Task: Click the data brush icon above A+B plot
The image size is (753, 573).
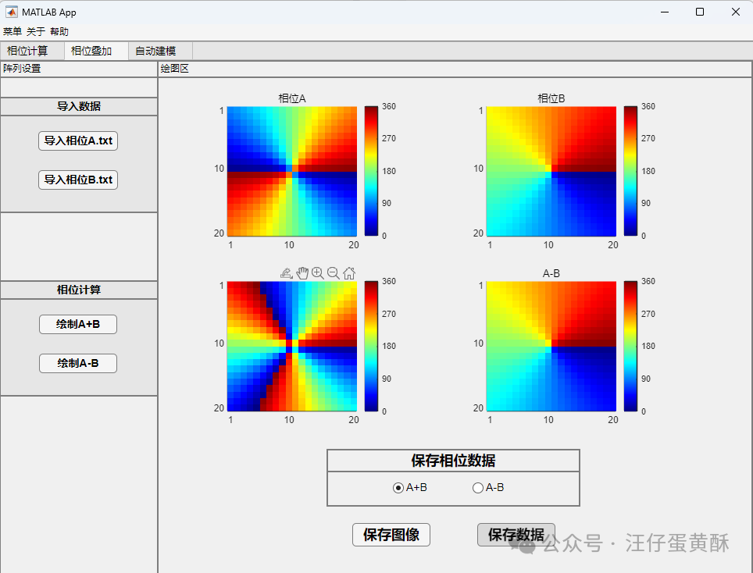Action: point(286,273)
